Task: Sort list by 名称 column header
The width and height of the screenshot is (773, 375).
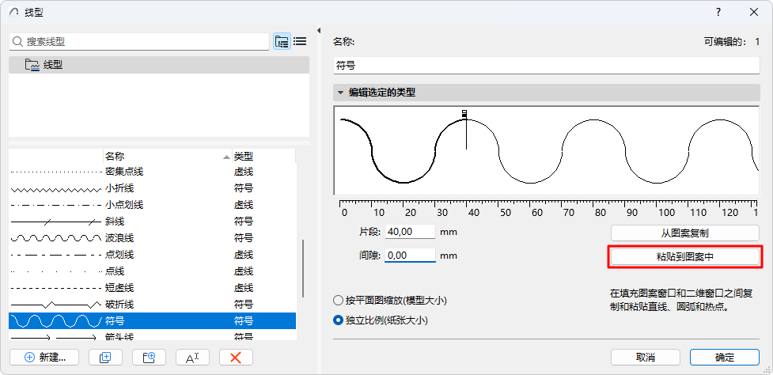Action: (167, 156)
